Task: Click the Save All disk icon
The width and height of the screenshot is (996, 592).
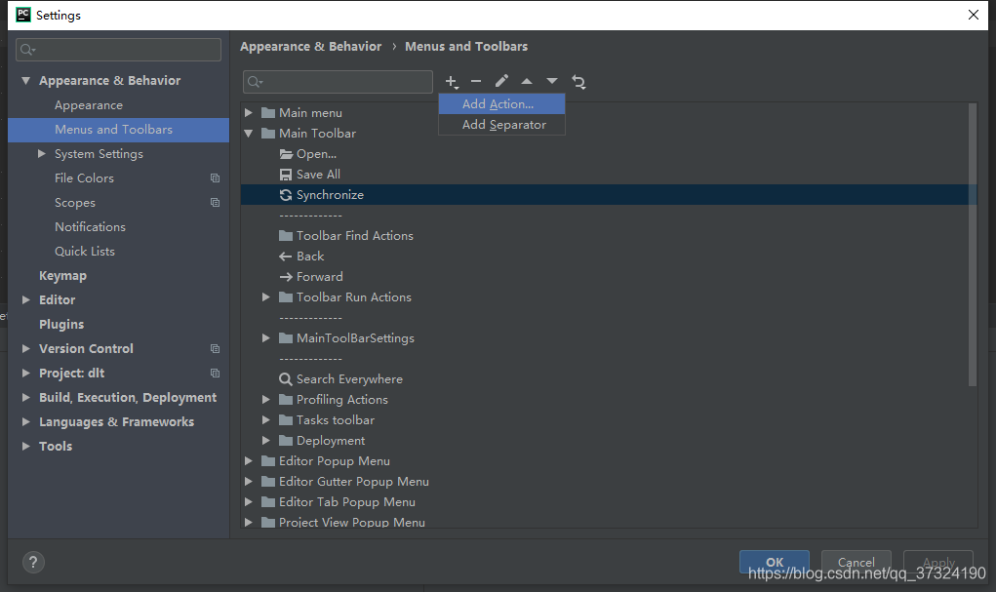Action: 286,175
